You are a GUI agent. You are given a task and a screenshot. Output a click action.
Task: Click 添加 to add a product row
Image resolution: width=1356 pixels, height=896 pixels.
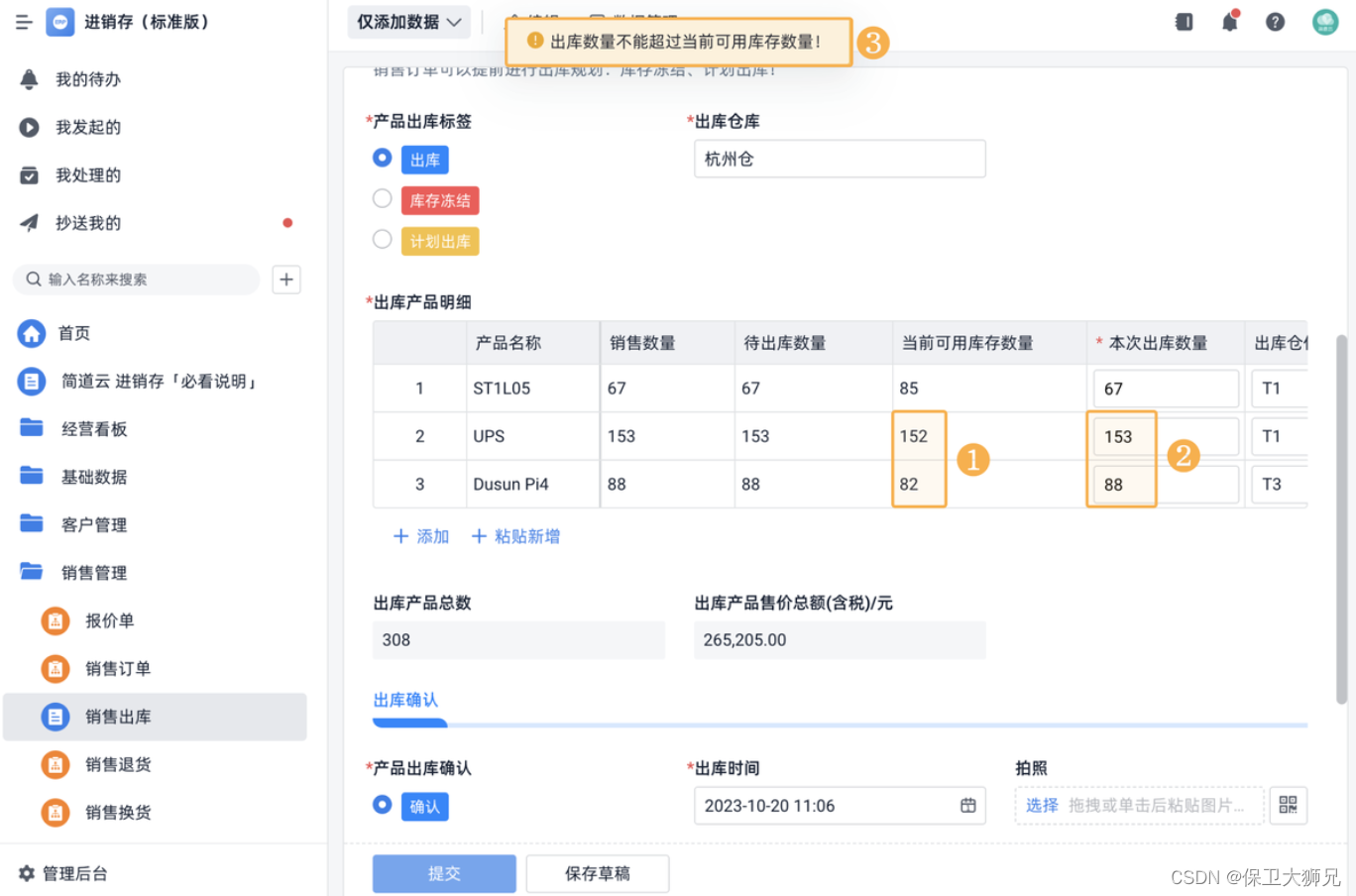[x=421, y=536]
